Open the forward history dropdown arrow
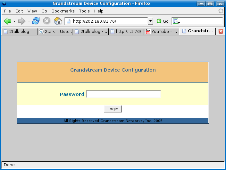The height and width of the screenshot is (170, 226). coord(29,21)
